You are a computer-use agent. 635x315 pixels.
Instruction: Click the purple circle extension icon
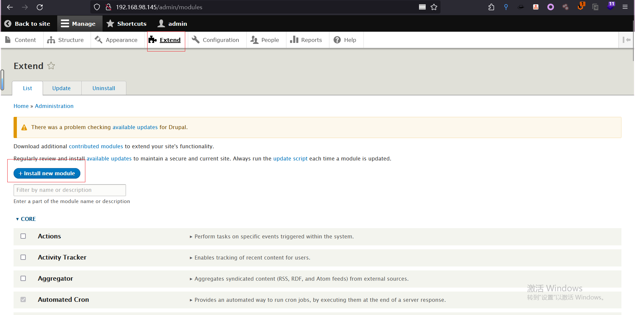point(551,7)
